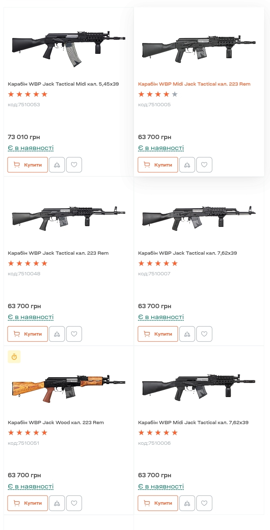Click star rating of Midi Jack Tactical 223 Rem
The width and height of the screenshot is (270, 530).
tap(158, 94)
